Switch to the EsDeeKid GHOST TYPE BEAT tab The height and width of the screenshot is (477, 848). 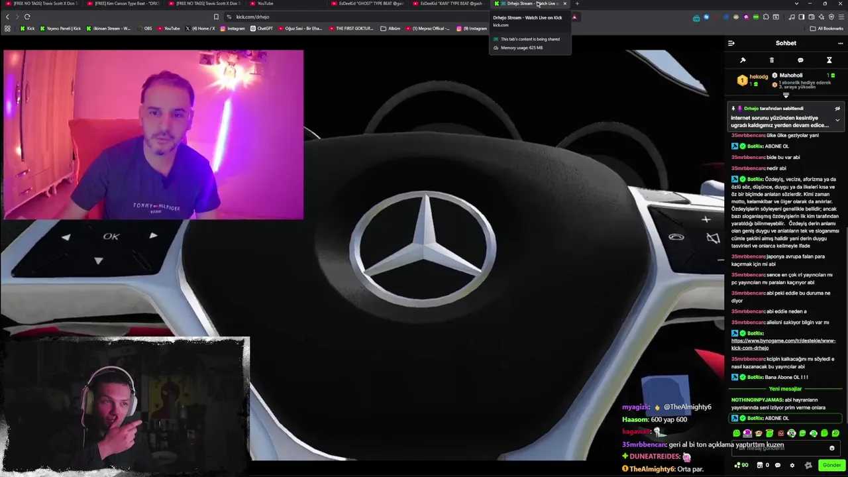click(368, 3)
